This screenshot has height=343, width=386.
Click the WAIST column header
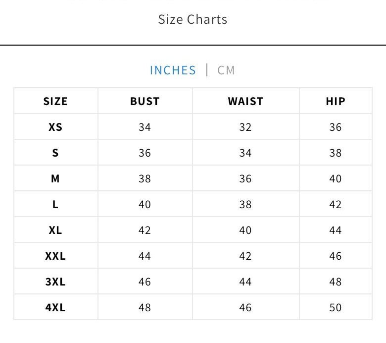pyautogui.click(x=245, y=102)
